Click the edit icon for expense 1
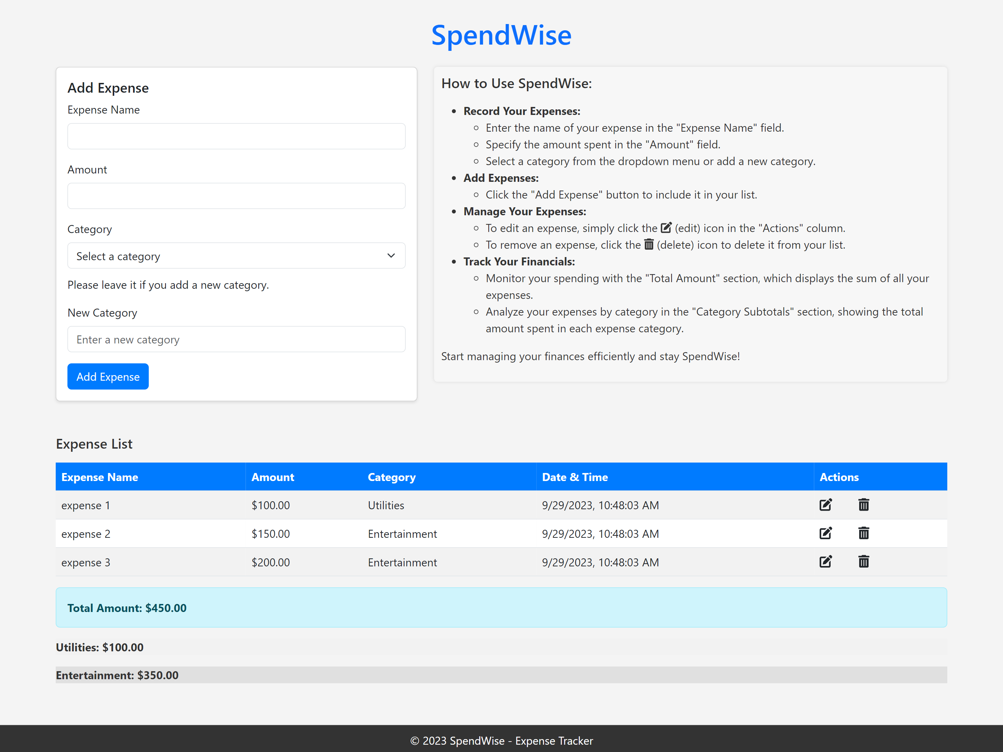 826,505
